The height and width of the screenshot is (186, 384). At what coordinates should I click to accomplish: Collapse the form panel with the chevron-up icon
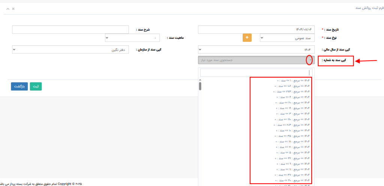[x=8, y=8]
